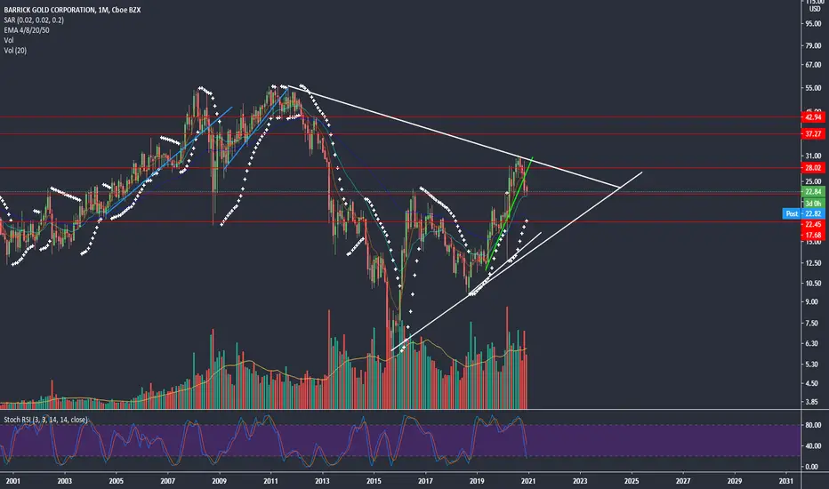Select the steep green trendline near 2020
The width and height of the screenshot is (829, 489).
point(509,214)
